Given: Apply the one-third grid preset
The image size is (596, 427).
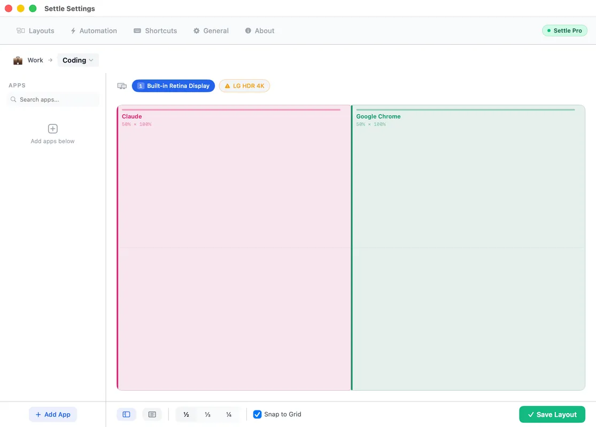Looking at the screenshot, I should (207, 415).
